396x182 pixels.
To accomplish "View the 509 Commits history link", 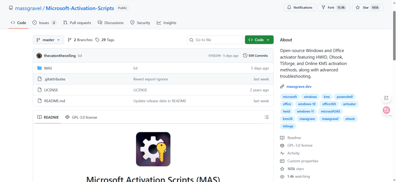I will tap(256, 56).
